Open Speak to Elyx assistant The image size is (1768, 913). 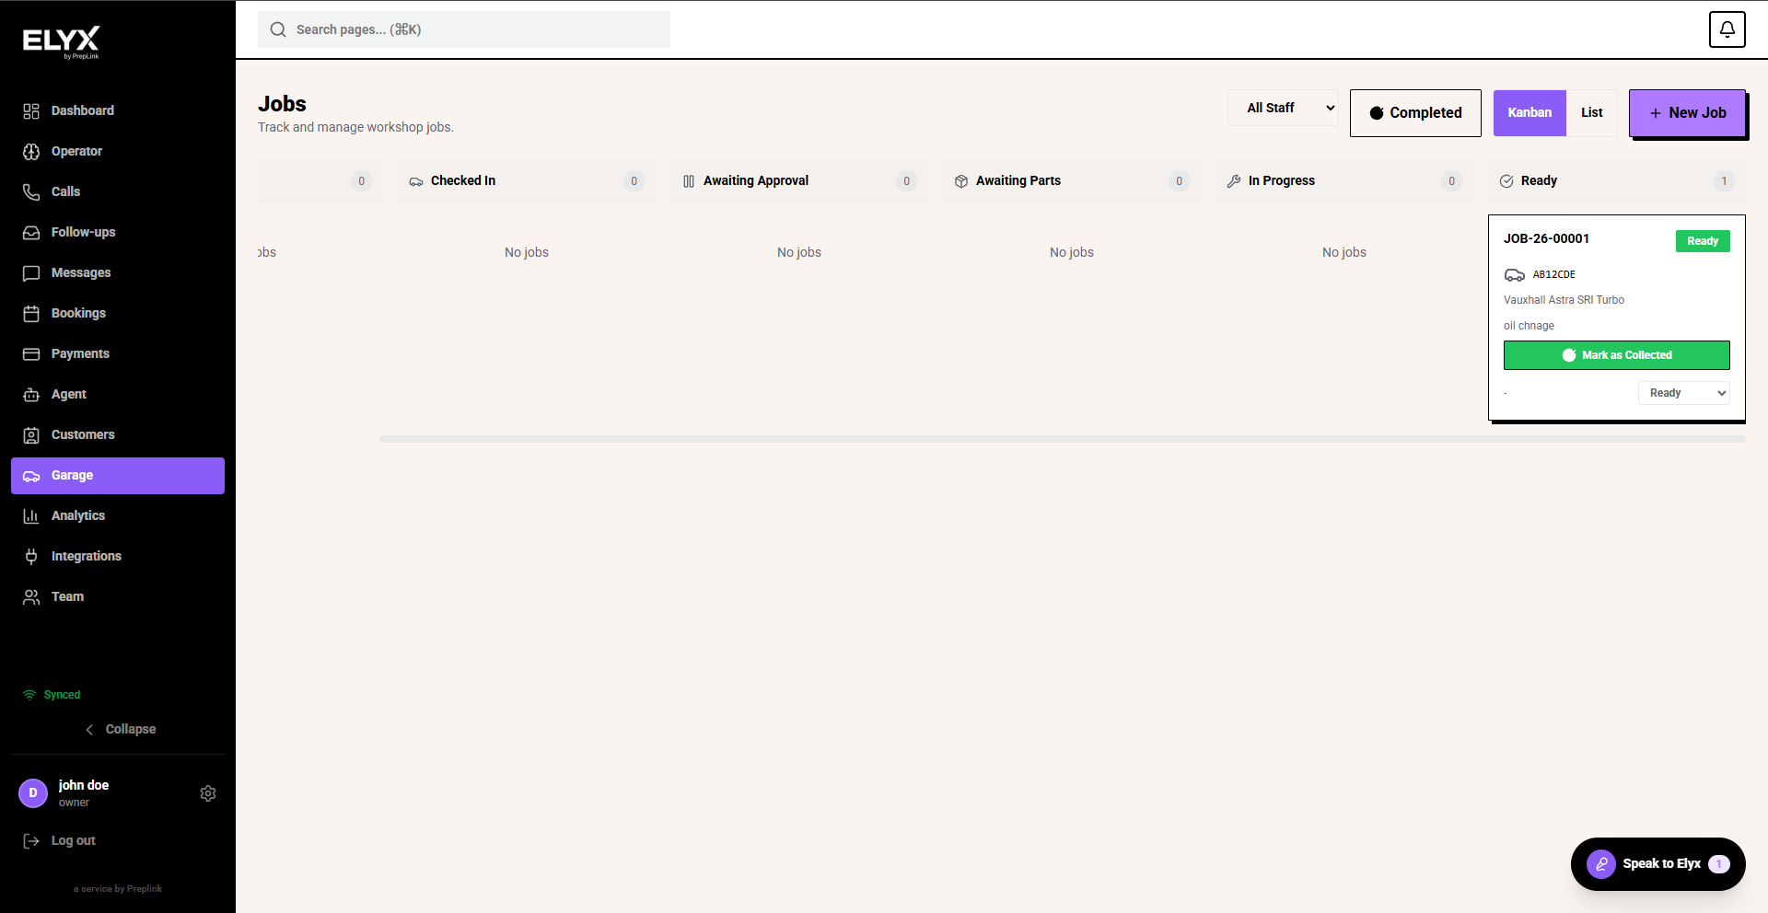point(1657,864)
